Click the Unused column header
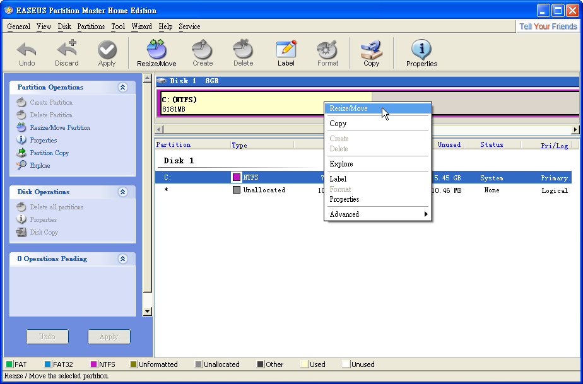 click(x=449, y=144)
